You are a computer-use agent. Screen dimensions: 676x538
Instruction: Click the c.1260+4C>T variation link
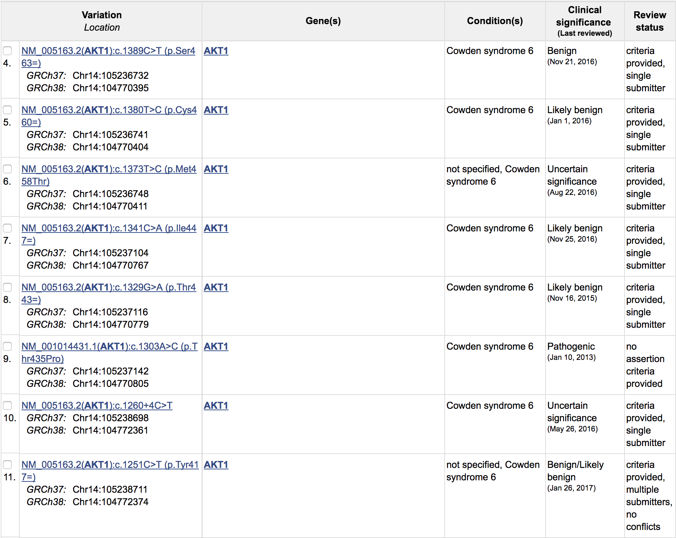[97, 406]
